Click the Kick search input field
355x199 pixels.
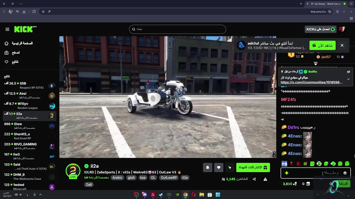177,29
